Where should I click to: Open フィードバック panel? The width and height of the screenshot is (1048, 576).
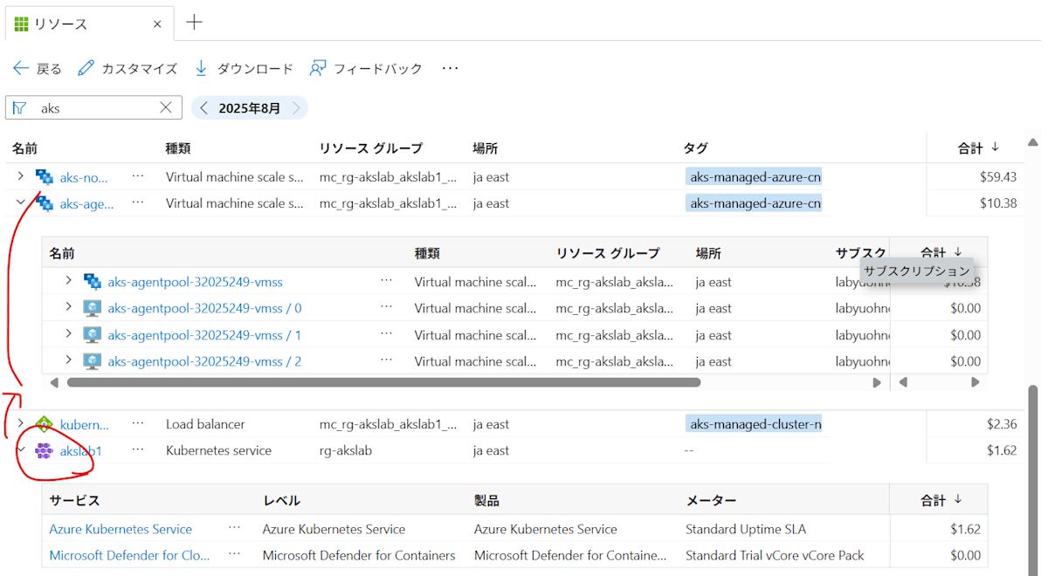pos(366,68)
